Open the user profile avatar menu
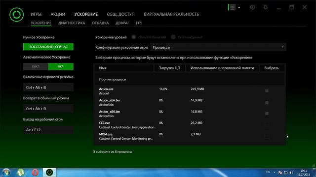Viewport: 316px width, 177px height. 232,7
